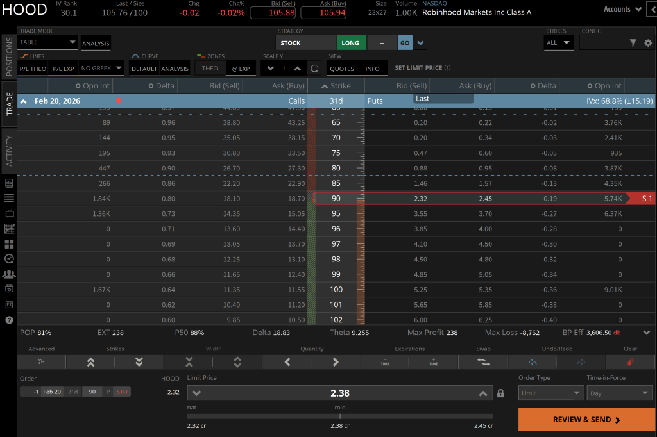Open the Accounts dropdown
Image resolution: width=657 pixels, height=437 pixels.
point(622,9)
